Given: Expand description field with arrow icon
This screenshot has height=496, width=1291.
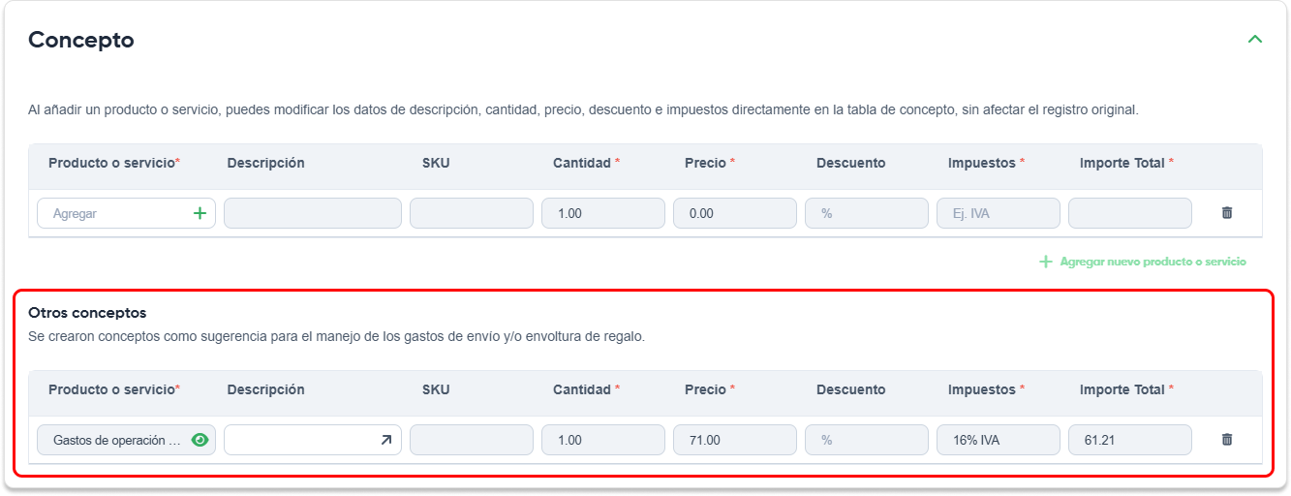Looking at the screenshot, I should coord(385,440).
